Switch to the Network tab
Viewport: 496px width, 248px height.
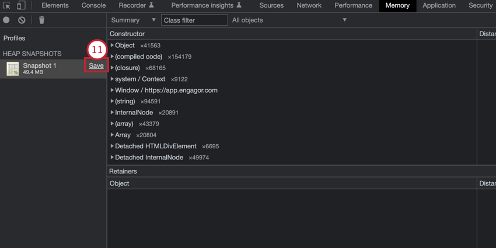click(x=309, y=5)
